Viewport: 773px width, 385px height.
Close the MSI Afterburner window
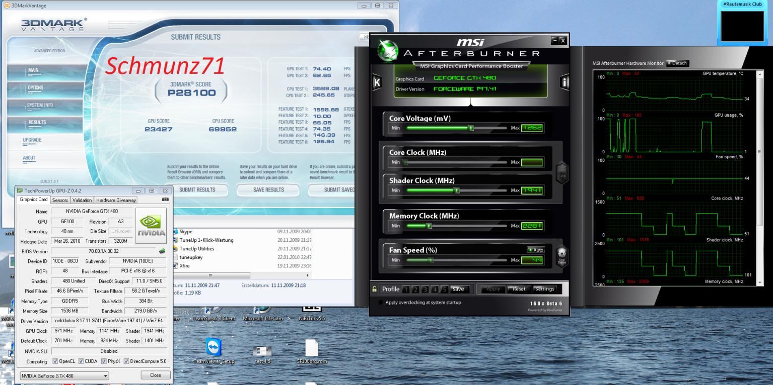pos(563,40)
